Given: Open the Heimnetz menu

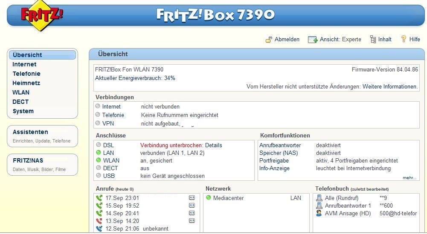Looking at the screenshot, I should 26,83.
